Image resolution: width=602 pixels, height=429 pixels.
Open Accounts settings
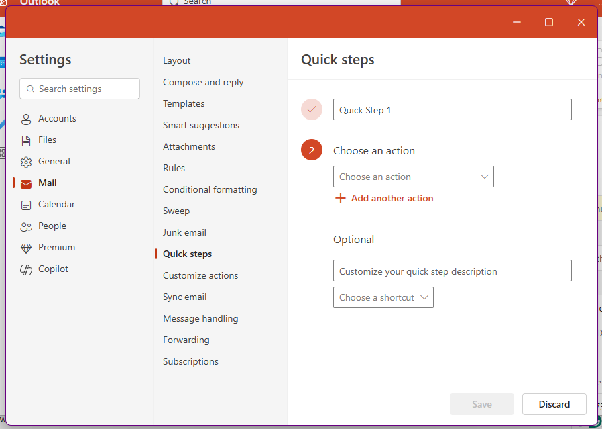coord(57,118)
